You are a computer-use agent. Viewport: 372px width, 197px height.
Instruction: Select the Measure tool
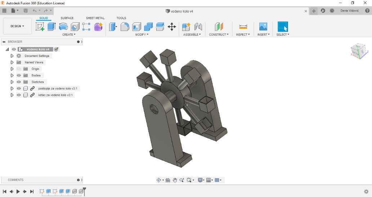click(243, 27)
